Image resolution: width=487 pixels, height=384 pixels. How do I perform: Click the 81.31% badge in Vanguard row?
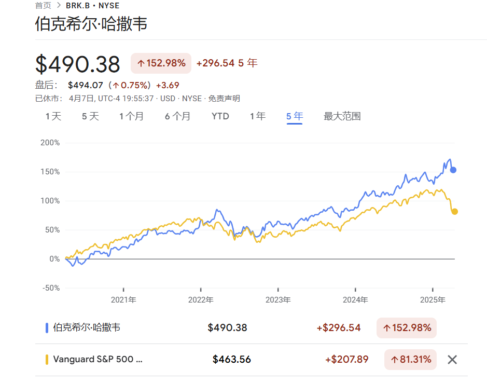(x=411, y=360)
